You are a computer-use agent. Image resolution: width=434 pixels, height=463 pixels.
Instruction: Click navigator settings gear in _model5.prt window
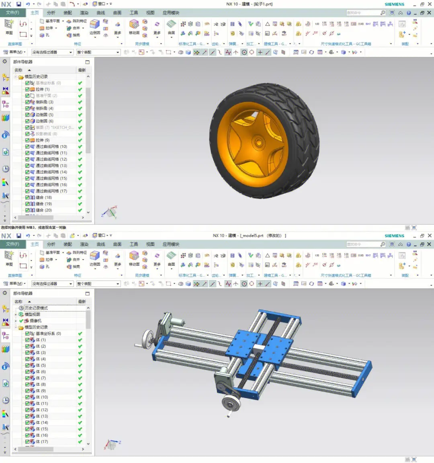pos(5,293)
